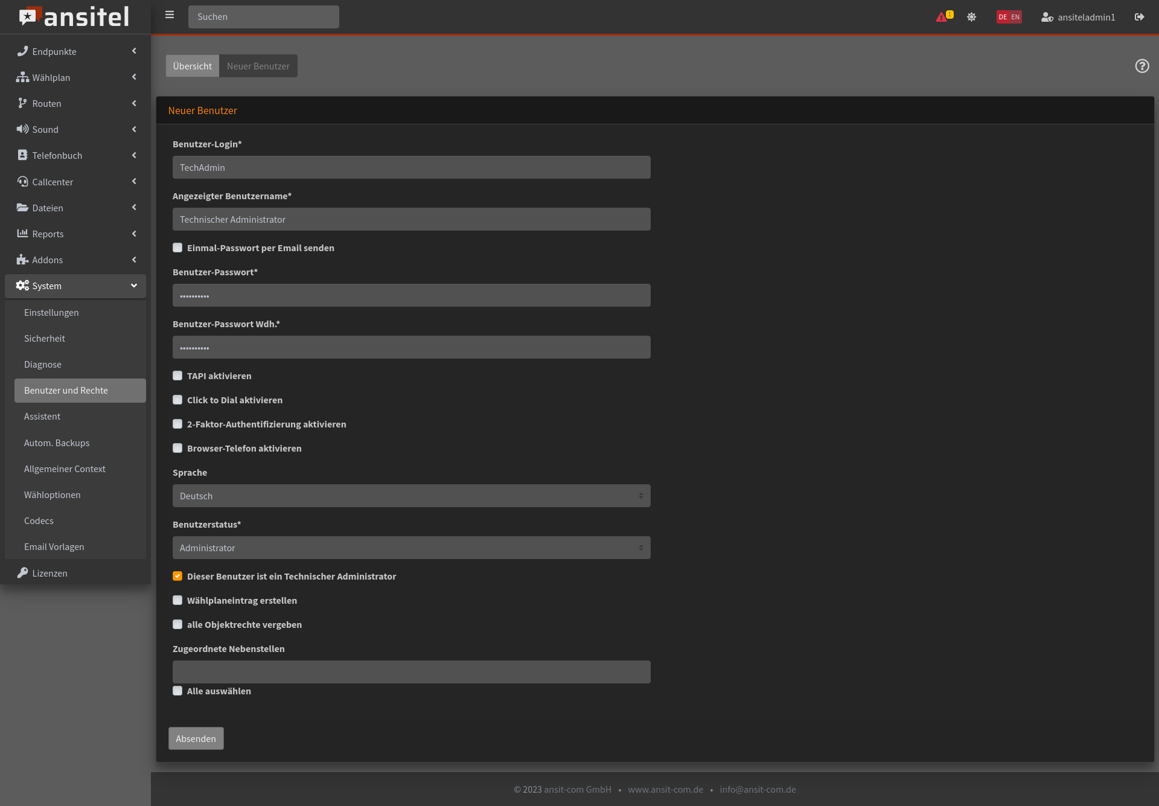Open the red warning alerts icon

tap(941, 17)
